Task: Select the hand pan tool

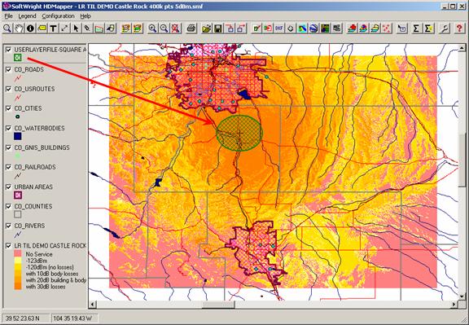Action: (x=19, y=29)
